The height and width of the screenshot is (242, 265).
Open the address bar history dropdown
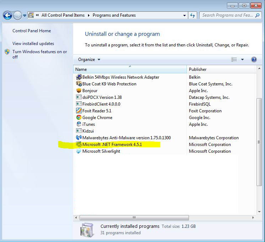(x=184, y=16)
